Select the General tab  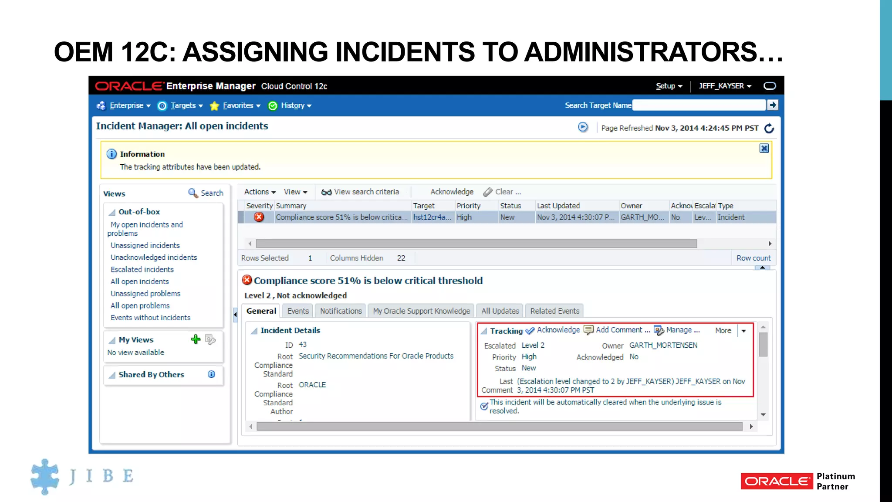coord(261,311)
